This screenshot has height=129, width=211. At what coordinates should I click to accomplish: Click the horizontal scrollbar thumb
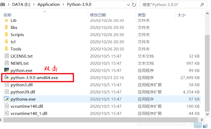coord(101,120)
